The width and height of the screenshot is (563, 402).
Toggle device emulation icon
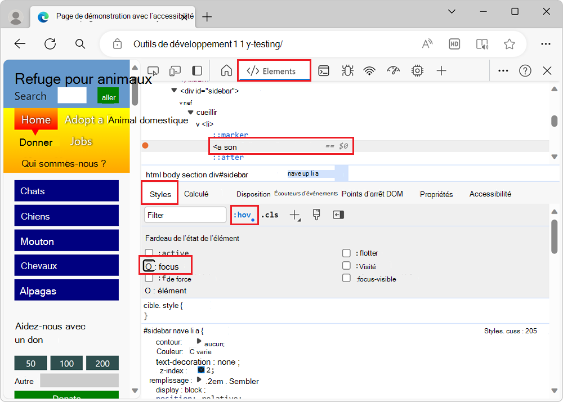[x=175, y=71]
